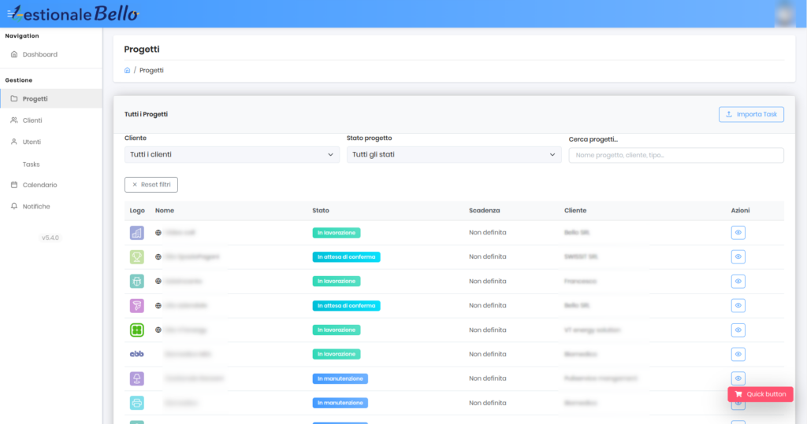Open Francesco client project with eye button
The height and width of the screenshot is (424, 807).
tap(738, 281)
